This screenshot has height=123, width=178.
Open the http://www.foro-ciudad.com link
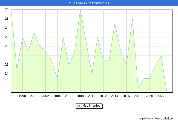coord(157,119)
